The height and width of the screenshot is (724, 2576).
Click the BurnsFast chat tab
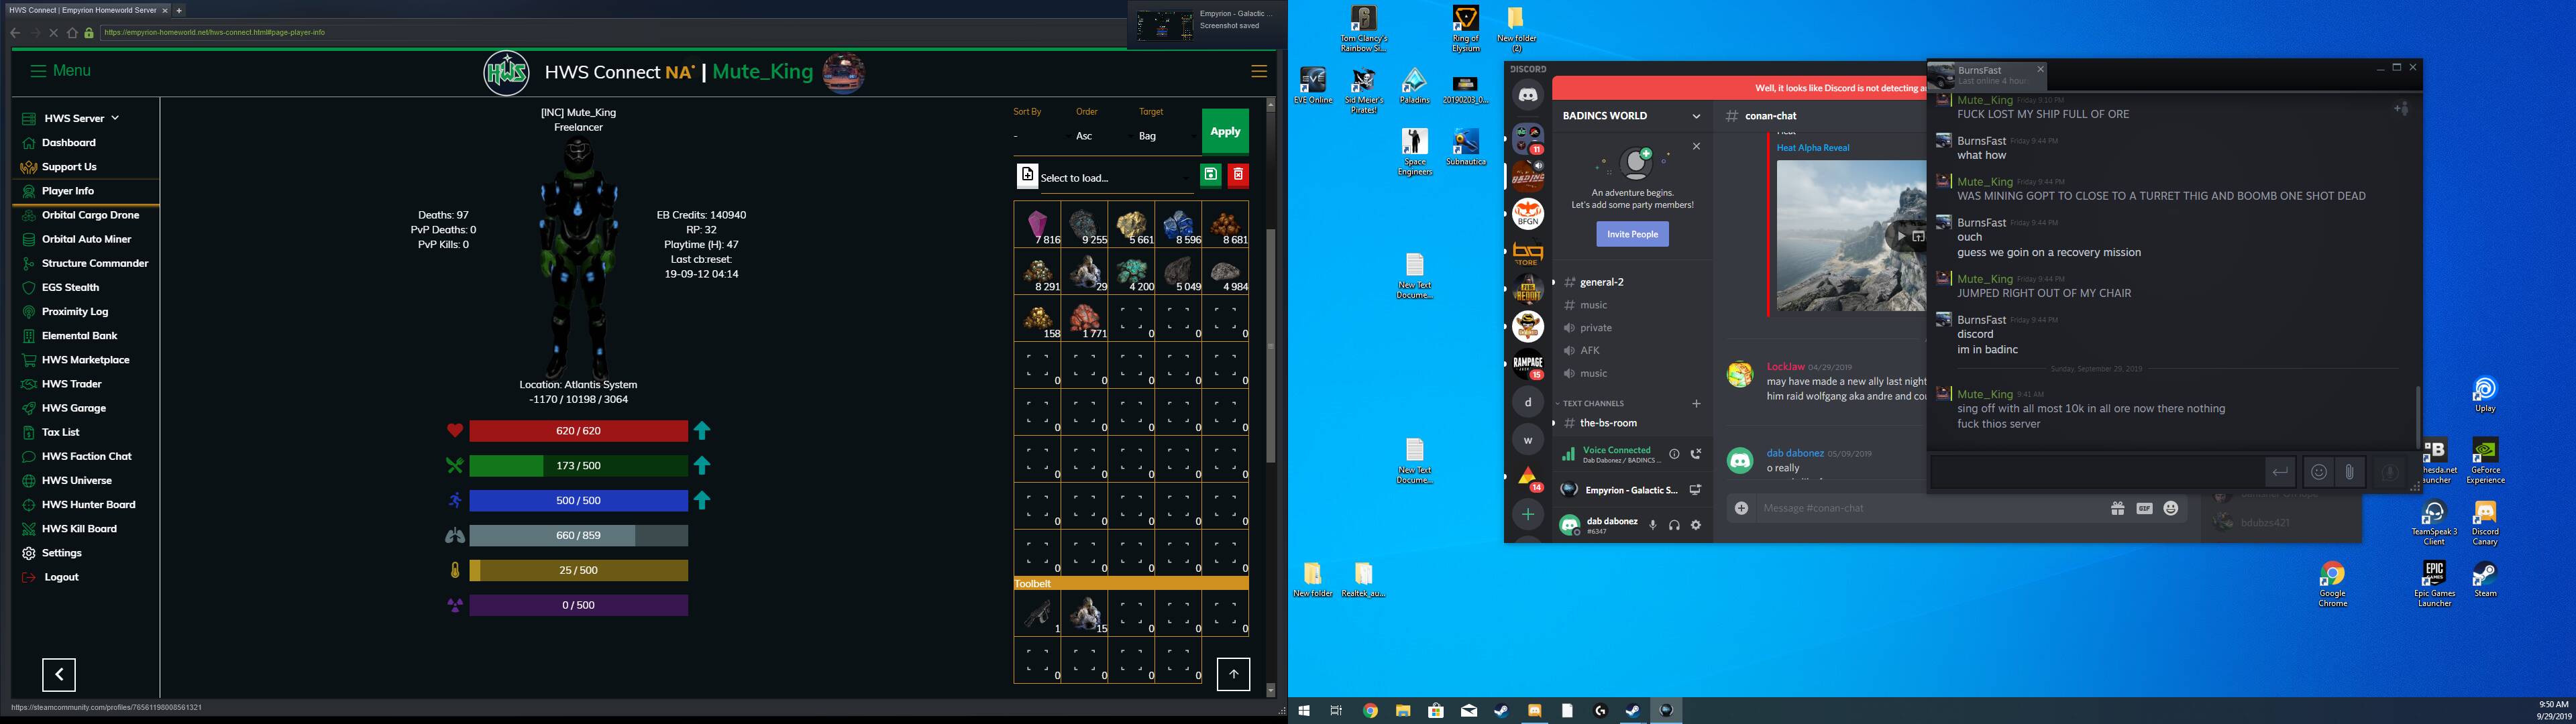pos(1986,75)
